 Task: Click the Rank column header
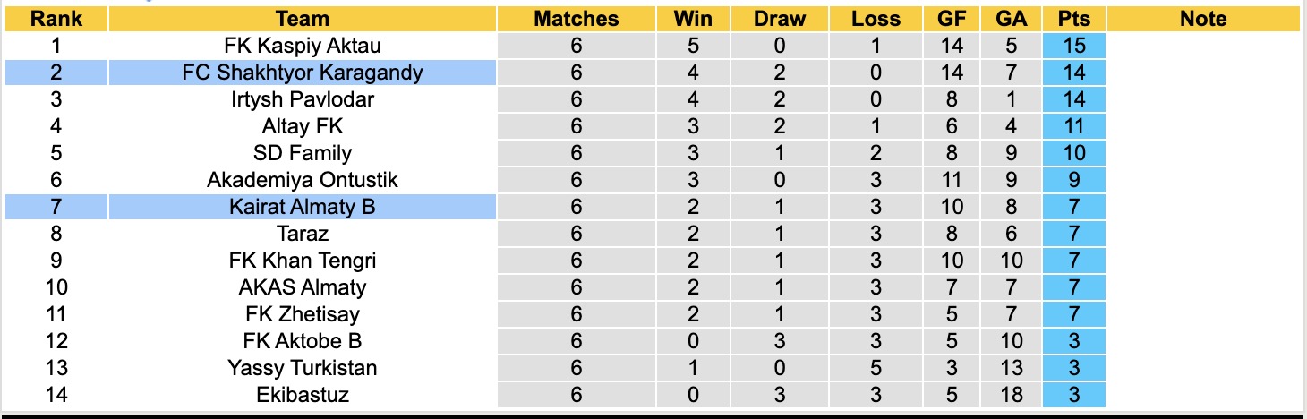click(56, 19)
